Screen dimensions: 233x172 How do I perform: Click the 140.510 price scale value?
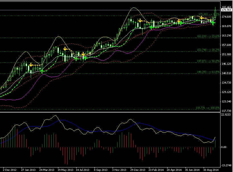(226, 73)
